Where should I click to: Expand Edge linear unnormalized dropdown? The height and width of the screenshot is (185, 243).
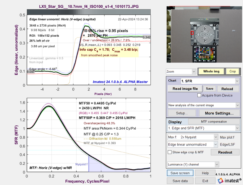pyautogui.click(x=193, y=144)
